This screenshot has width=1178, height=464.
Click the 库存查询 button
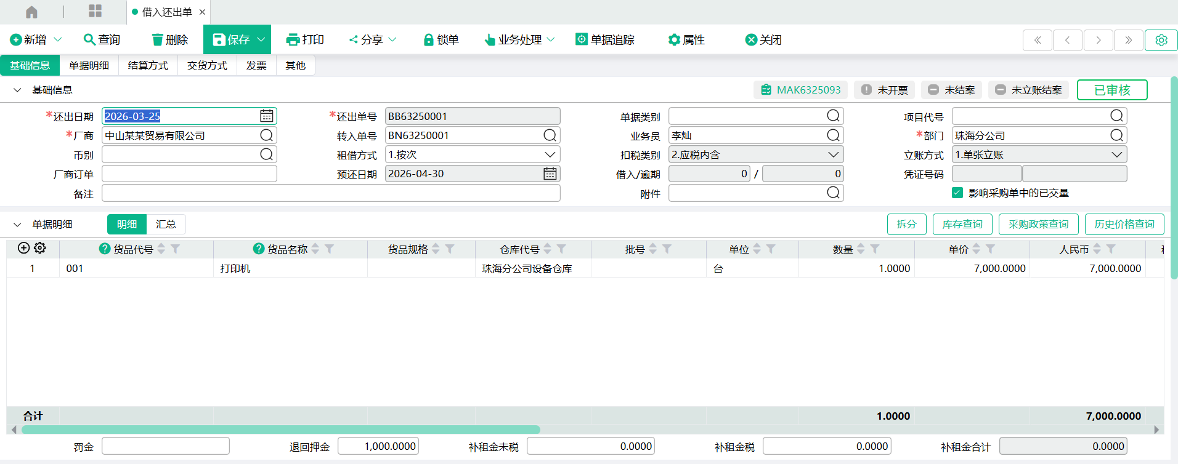pos(962,225)
